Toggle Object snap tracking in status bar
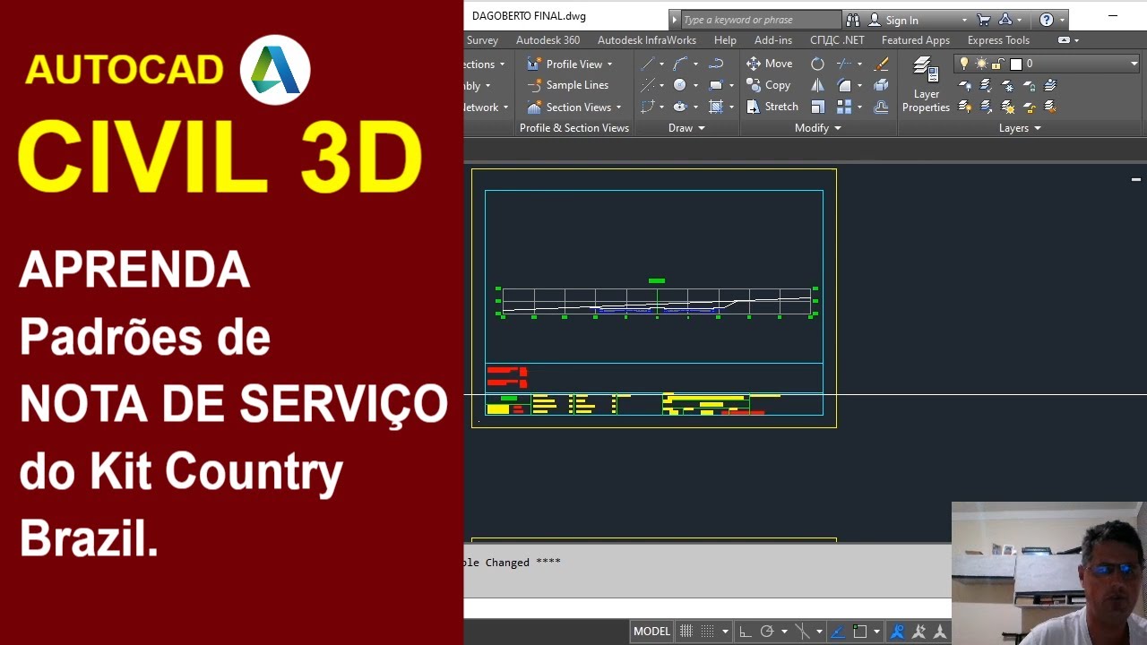The image size is (1147, 645). [x=838, y=632]
